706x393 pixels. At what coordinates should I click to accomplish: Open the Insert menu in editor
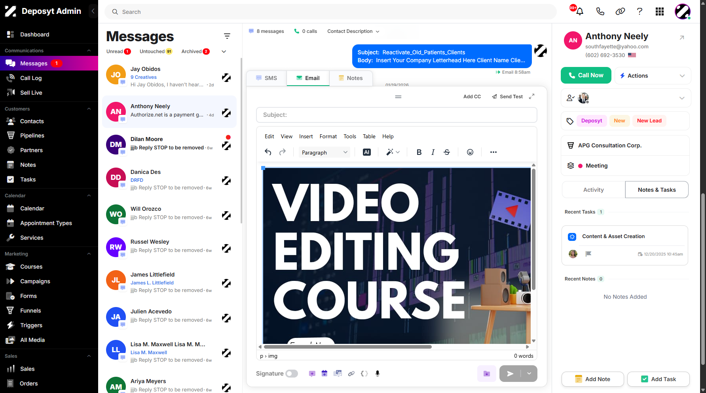tap(306, 136)
